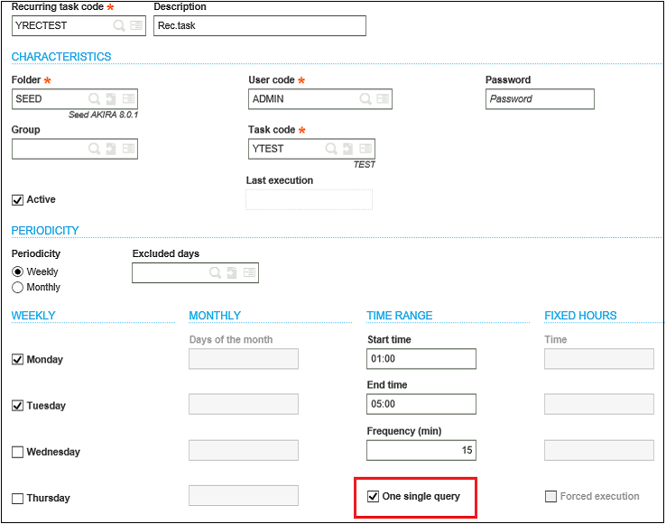Click the Folder field jump-to arrow icon

111,99
